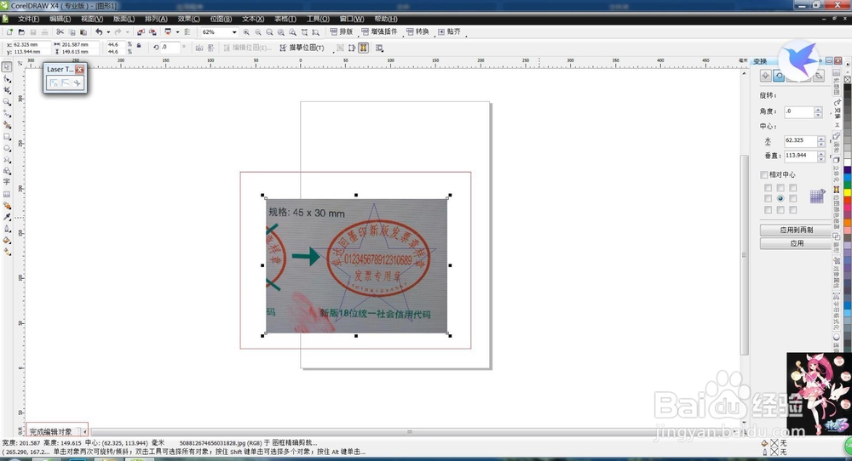Click the lock ratio padlock icon
This screenshot has width=852, height=461.
[139, 46]
